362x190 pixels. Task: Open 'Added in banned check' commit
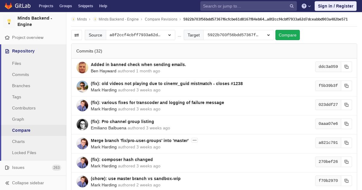(x=138, y=65)
